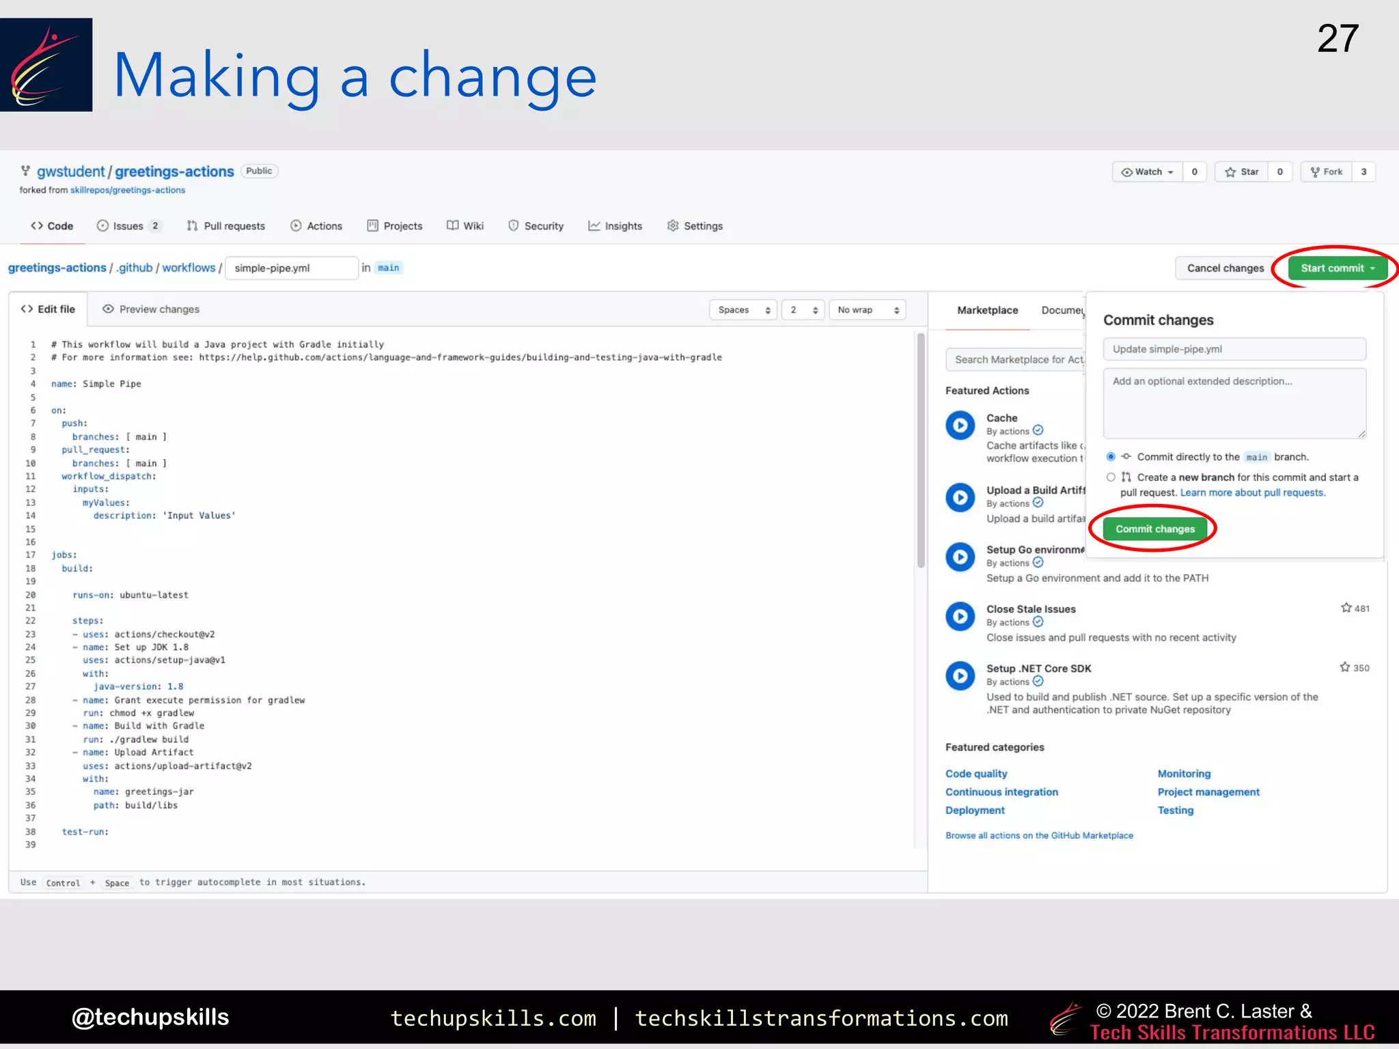Open Browse all actions on GitHub Marketplace link
Image resolution: width=1399 pixels, height=1049 pixels.
point(1039,836)
